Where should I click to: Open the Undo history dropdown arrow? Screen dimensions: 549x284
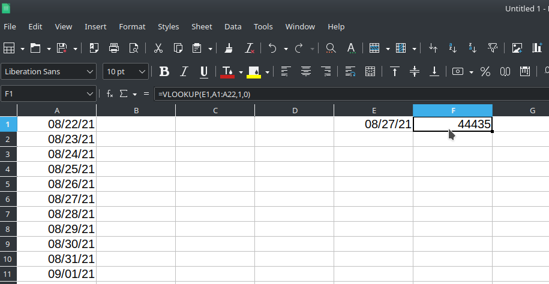[x=286, y=49]
